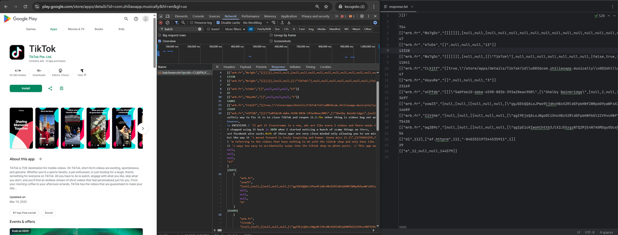Enable Group by frame checkbox
This screenshot has width=618, height=235.
pyautogui.click(x=271, y=35)
